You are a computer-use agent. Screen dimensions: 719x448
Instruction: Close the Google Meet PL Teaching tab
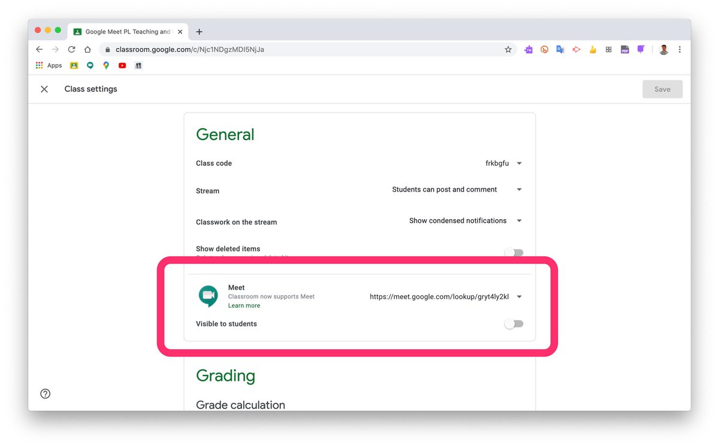tap(180, 32)
